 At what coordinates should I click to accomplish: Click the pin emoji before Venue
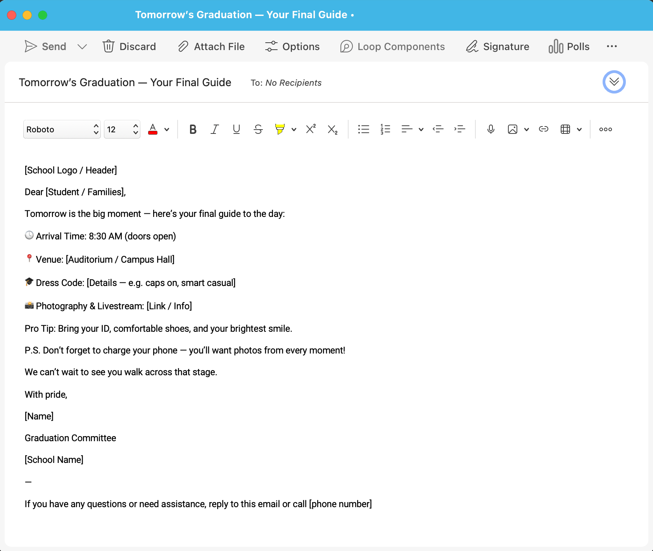pos(29,258)
